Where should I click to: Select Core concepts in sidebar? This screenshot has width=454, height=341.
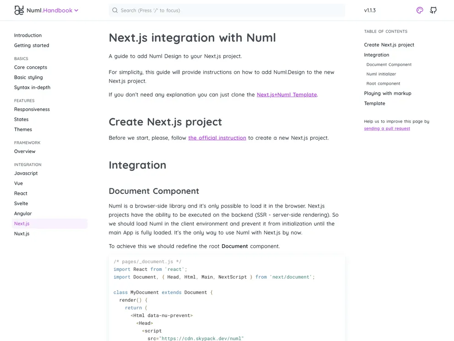[31, 67]
